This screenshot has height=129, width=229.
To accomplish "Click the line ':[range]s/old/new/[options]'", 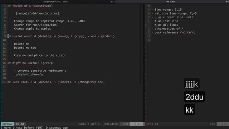I will tap(36, 14).
